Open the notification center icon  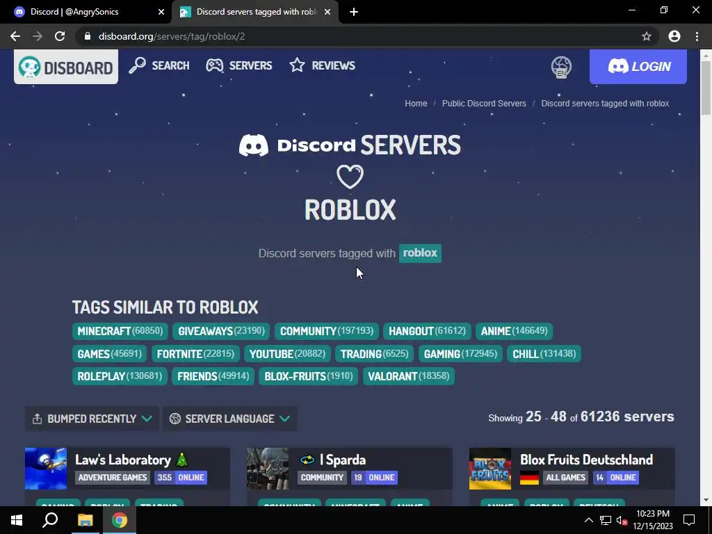(x=689, y=520)
